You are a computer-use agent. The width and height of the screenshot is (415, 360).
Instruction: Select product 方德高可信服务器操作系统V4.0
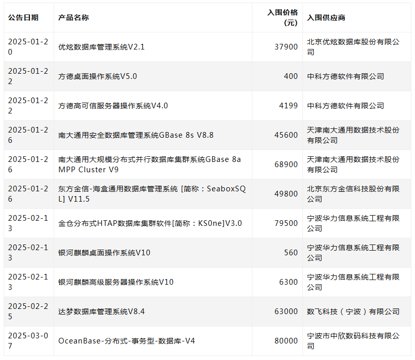click(113, 106)
